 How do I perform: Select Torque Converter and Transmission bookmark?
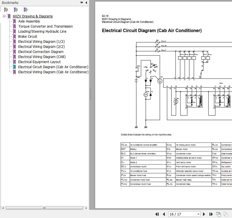click(x=45, y=26)
